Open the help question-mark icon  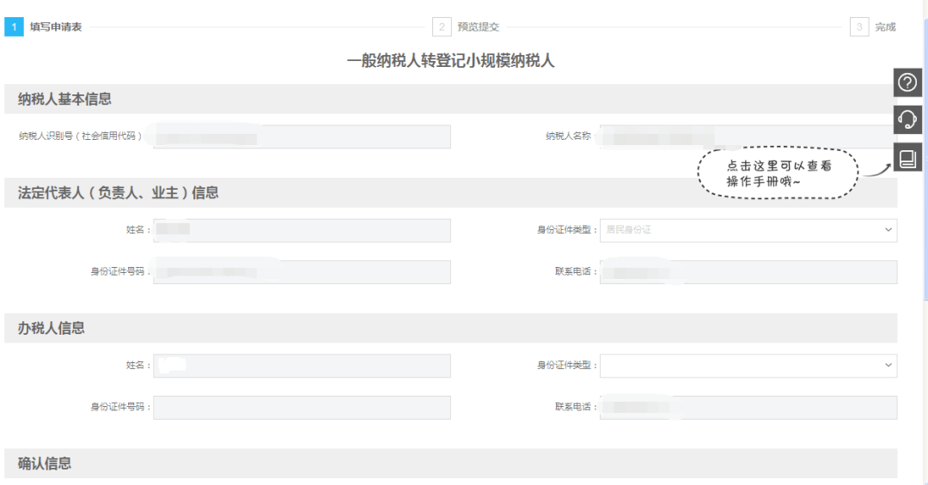point(907,82)
